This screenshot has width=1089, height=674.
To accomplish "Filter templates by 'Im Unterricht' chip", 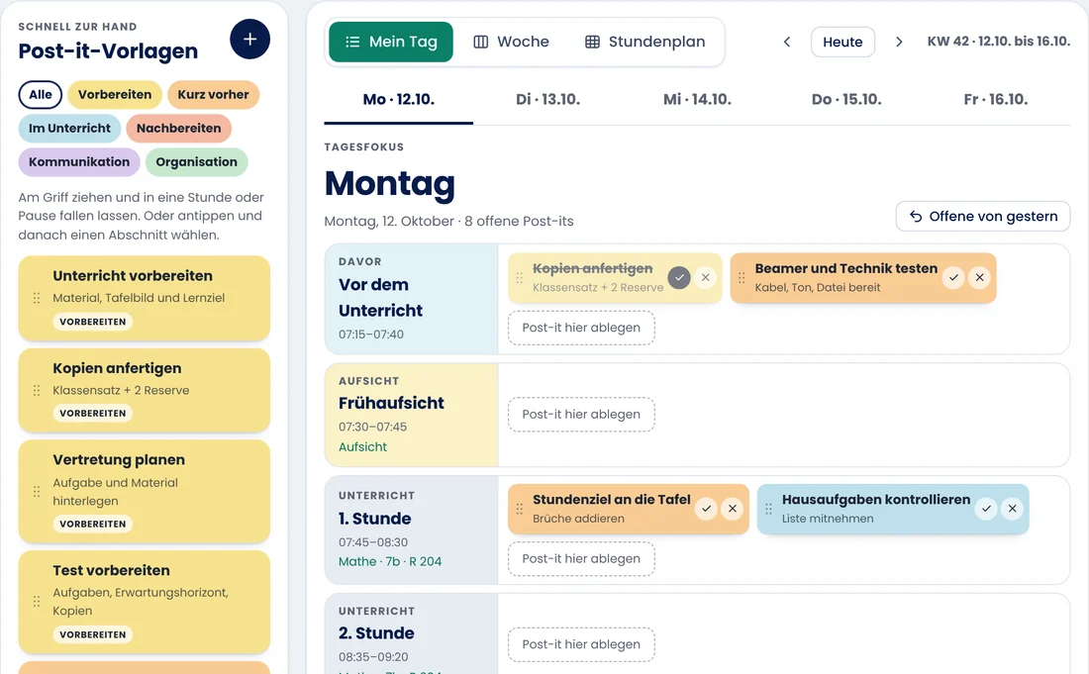I will [69, 129].
